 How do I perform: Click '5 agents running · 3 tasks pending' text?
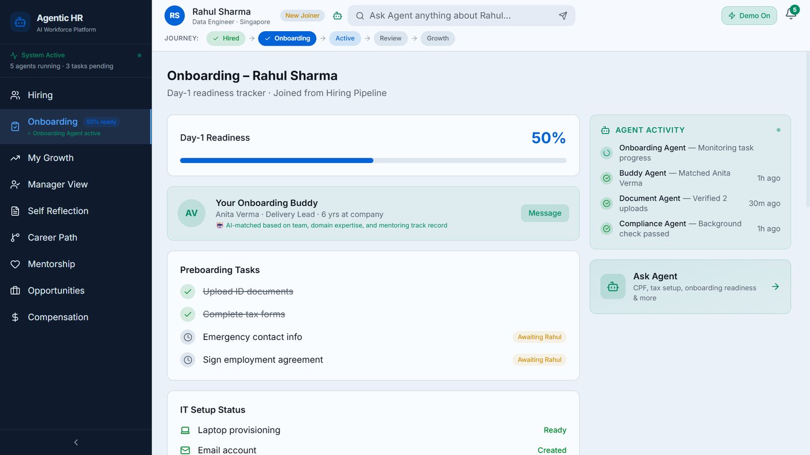click(61, 66)
